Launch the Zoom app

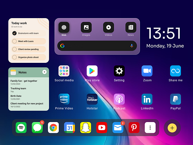tap(147, 71)
